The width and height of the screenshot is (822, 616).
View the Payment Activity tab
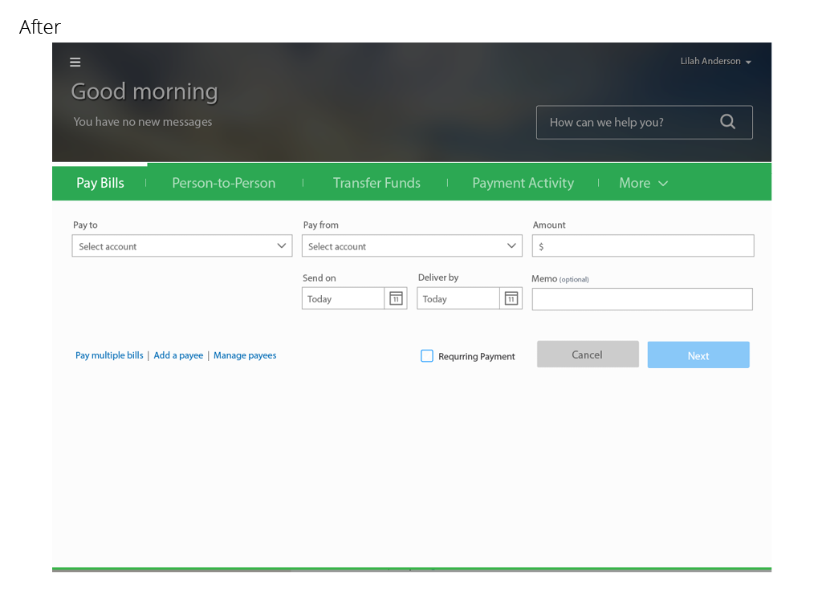[523, 183]
